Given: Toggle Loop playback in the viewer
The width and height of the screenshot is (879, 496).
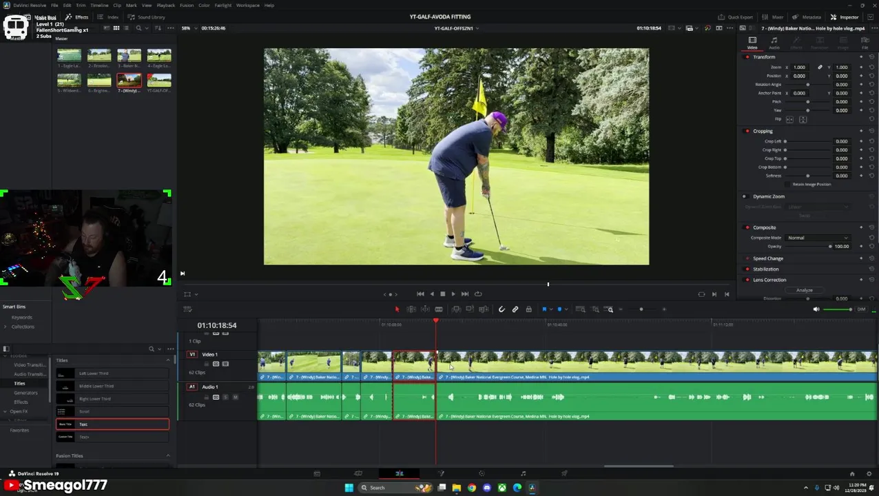Looking at the screenshot, I should point(478,294).
